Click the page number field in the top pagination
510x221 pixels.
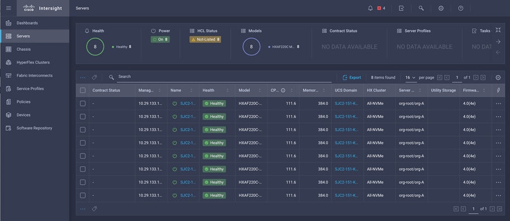[x=457, y=78]
